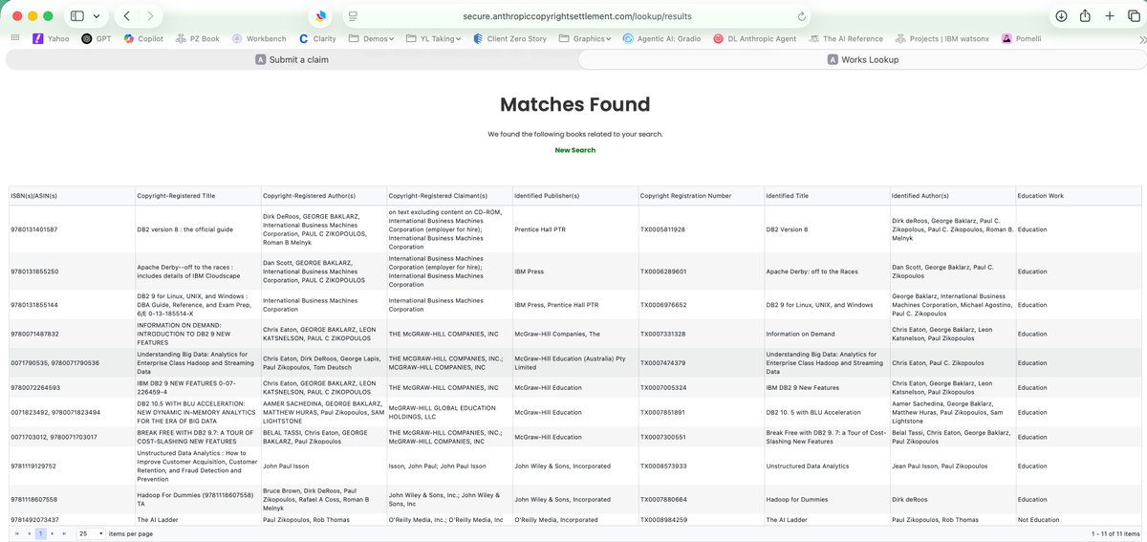Switch to the Works Lookup tab
The width and height of the screenshot is (1147, 542).
click(x=862, y=59)
